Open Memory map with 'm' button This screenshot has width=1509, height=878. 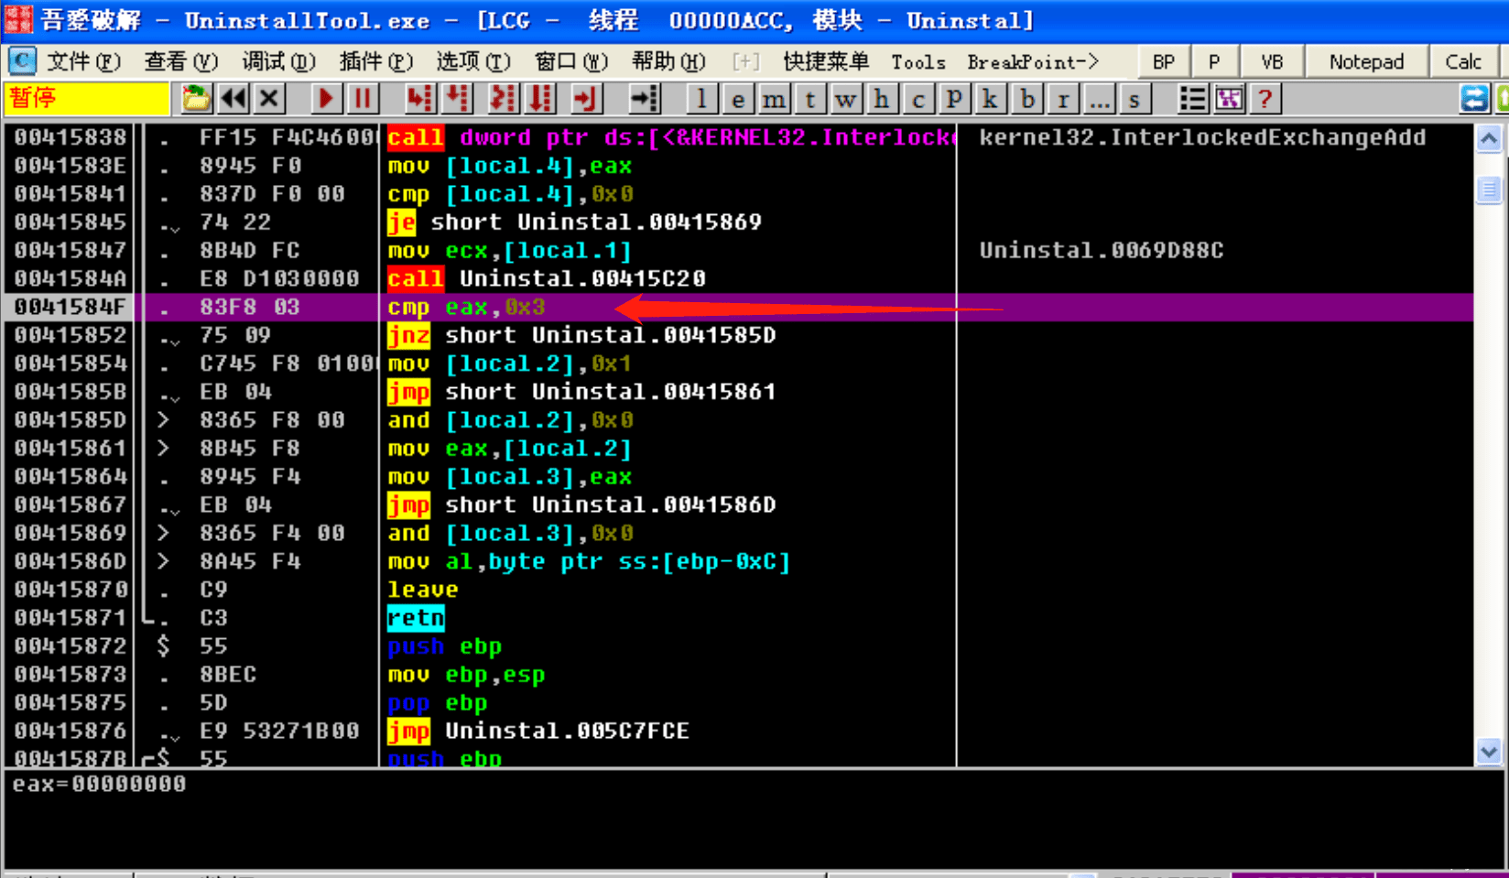(x=774, y=98)
